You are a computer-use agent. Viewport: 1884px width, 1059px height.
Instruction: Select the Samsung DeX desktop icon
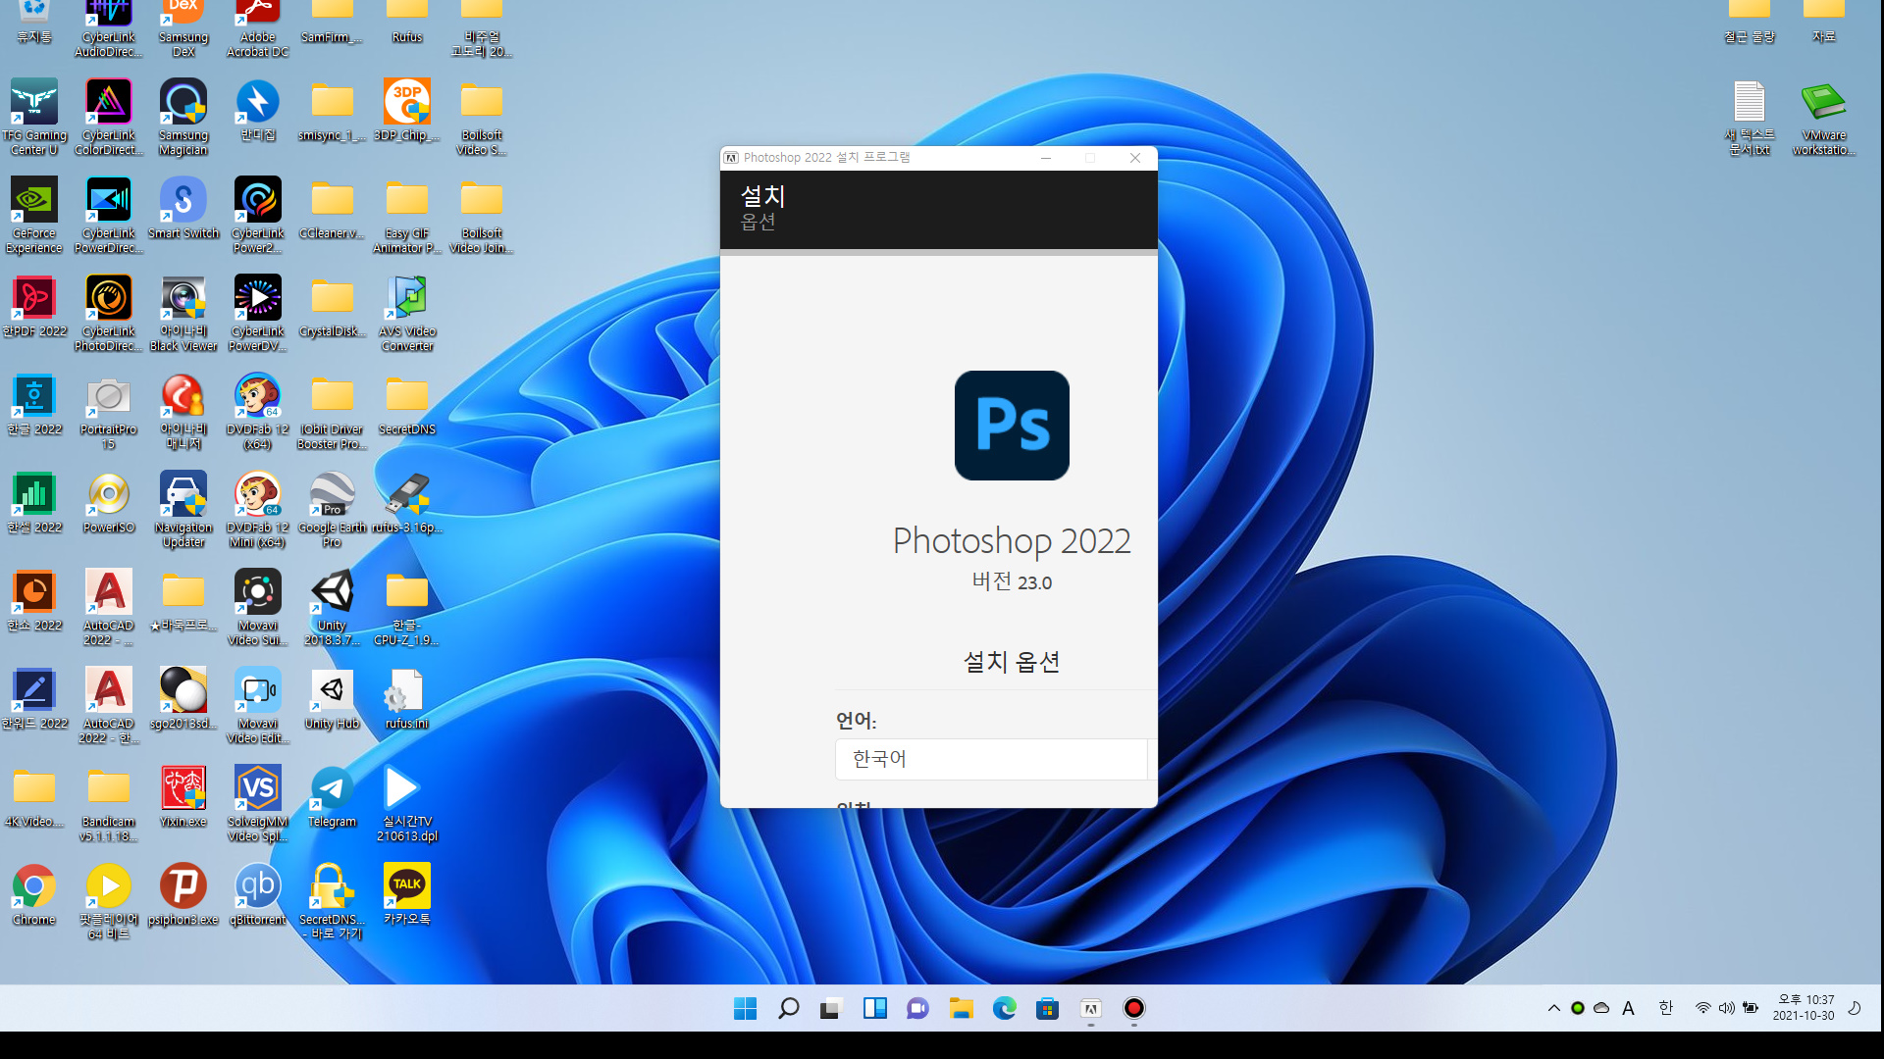(x=183, y=28)
